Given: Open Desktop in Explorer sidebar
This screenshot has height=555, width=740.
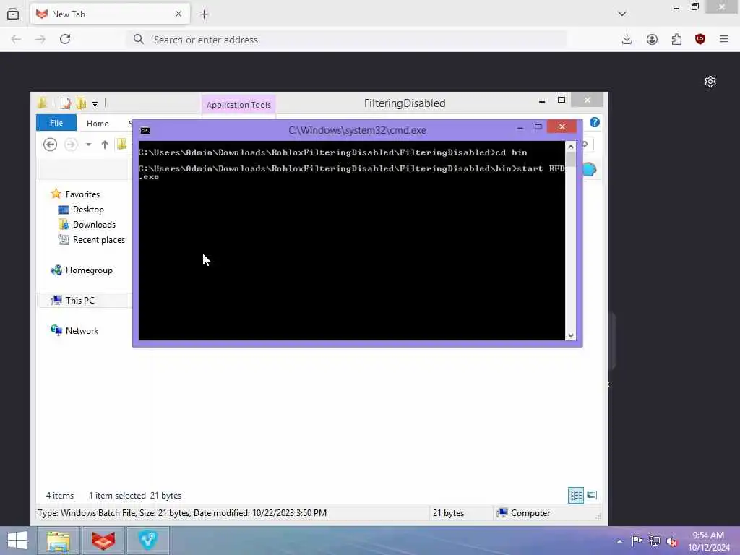Looking at the screenshot, I should [x=87, y=209].
